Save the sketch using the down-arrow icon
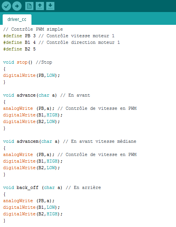 click(50, 6)
